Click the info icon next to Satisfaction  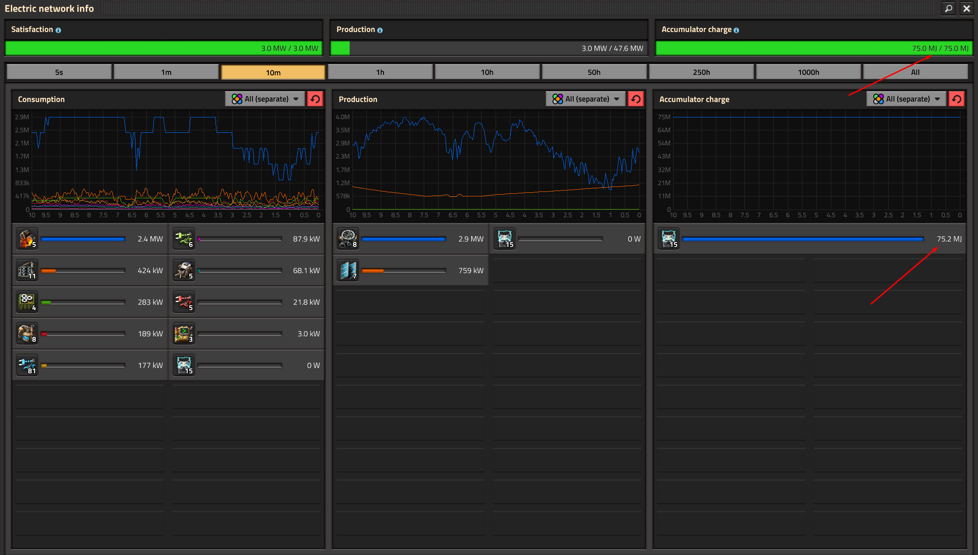point(58,30)
